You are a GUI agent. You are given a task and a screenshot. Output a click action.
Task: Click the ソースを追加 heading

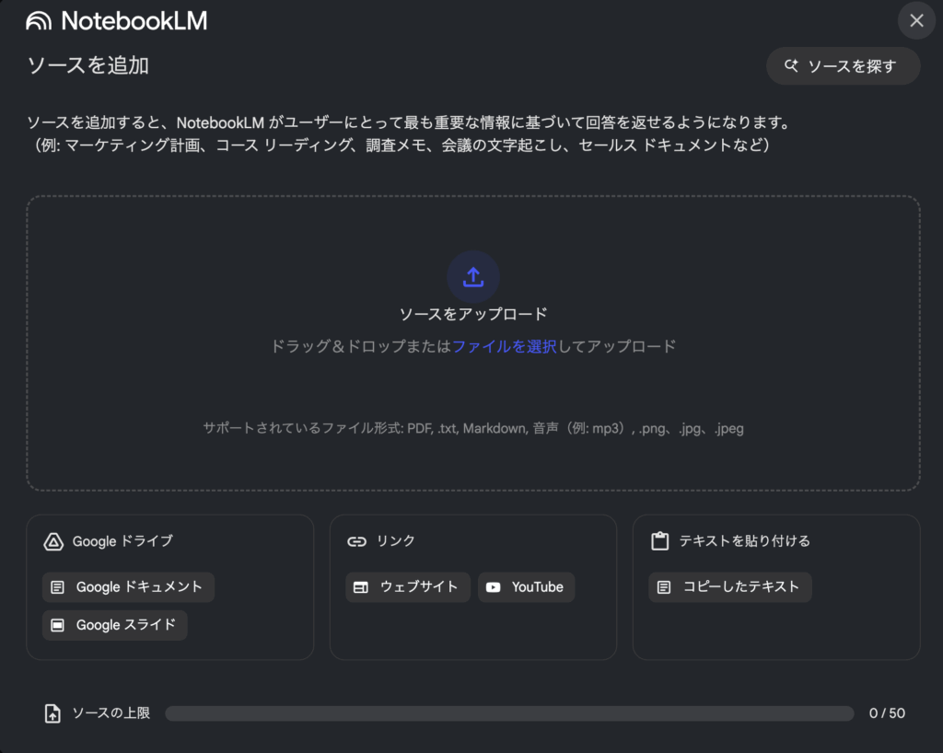pos(88,65)
